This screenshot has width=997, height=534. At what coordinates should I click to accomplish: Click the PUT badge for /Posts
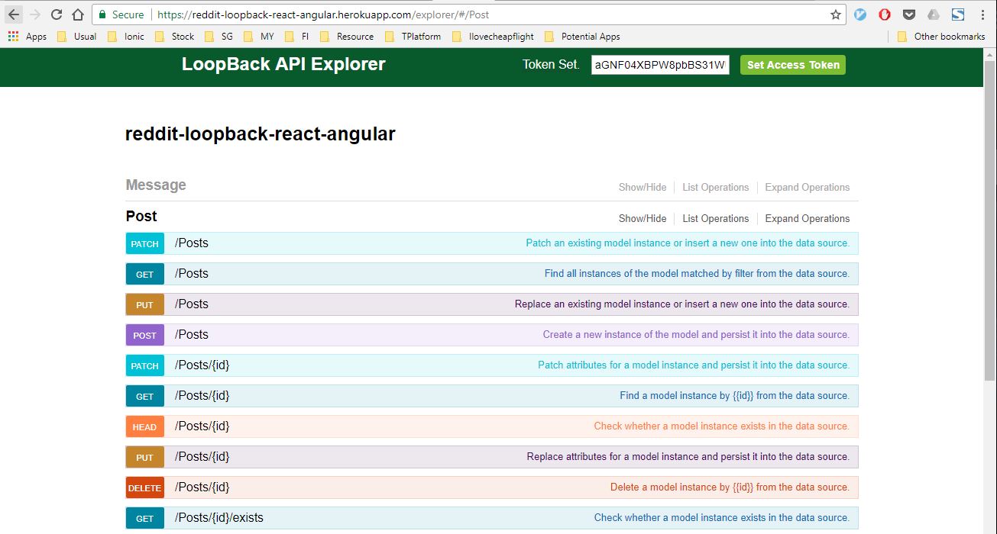pyautogui.click(x=144, y=304)
